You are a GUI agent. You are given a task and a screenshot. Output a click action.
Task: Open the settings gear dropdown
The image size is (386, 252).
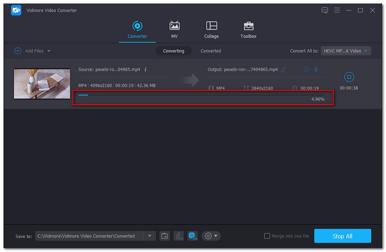click(x=211, y=236)
